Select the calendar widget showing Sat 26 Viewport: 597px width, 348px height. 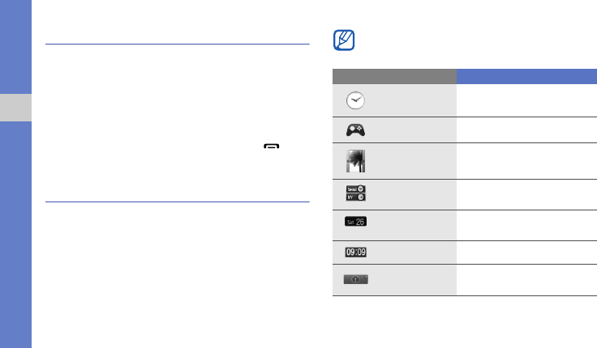(355, 221)
